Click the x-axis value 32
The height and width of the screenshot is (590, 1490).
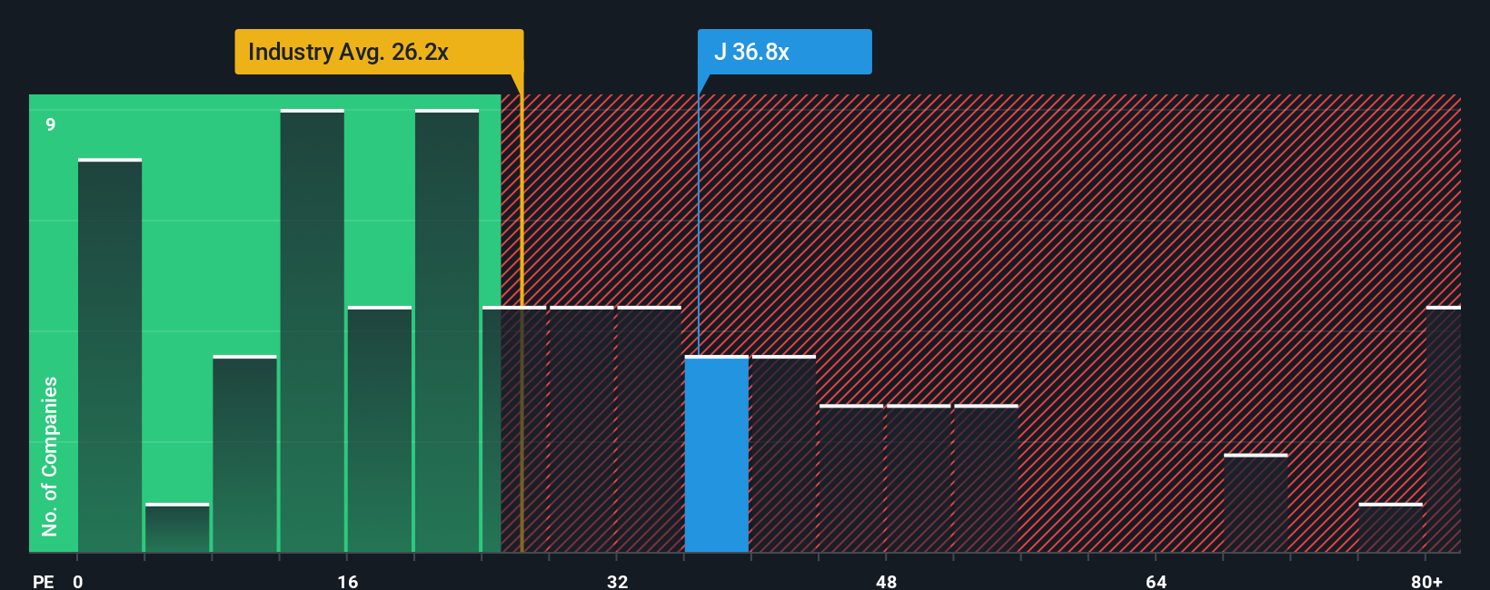click(617, 581)
